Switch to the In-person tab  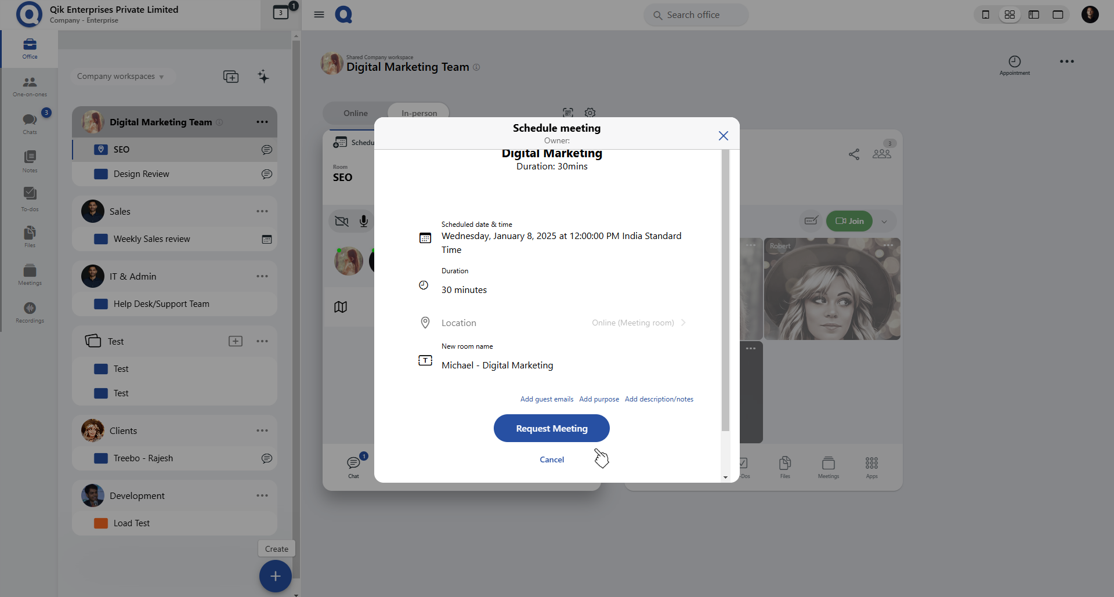point(419,113)
